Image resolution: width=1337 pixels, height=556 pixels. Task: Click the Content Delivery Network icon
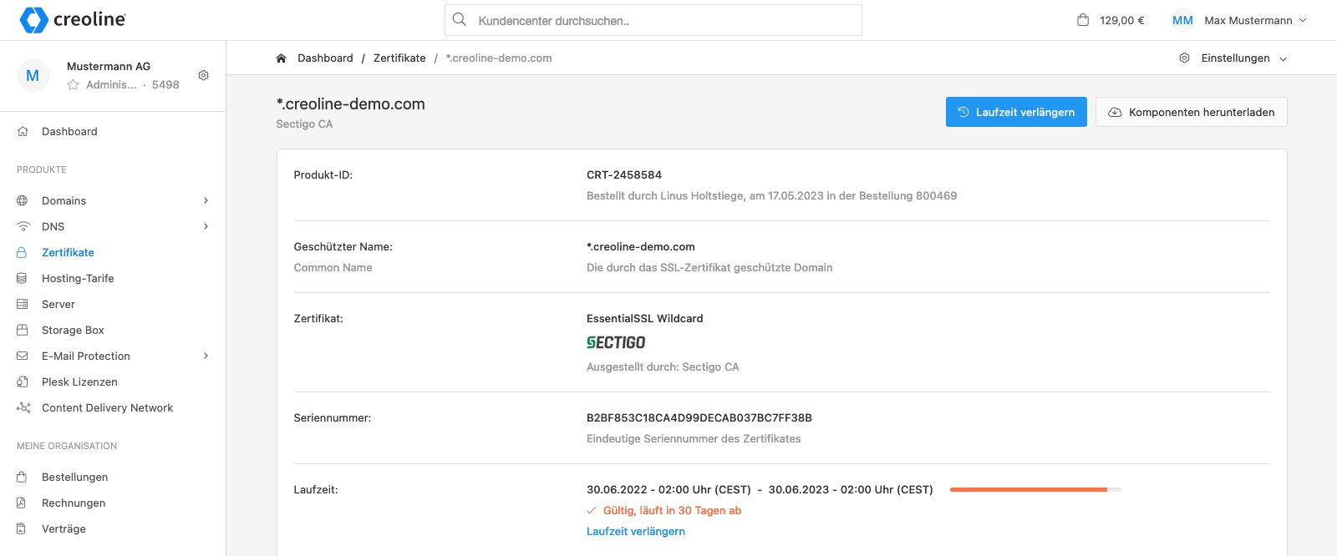[23, 407]
